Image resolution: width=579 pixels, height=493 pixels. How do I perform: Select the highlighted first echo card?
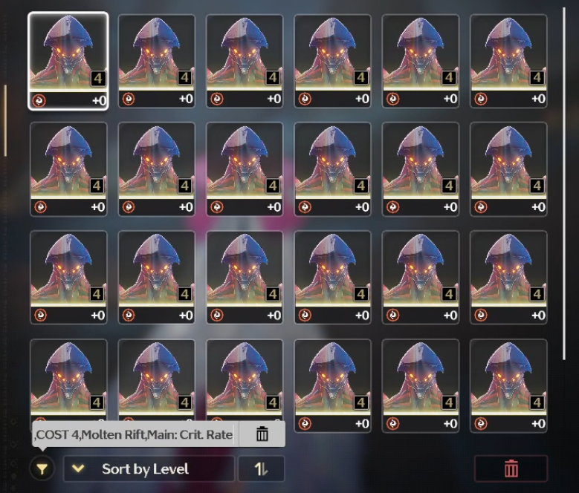68,61
